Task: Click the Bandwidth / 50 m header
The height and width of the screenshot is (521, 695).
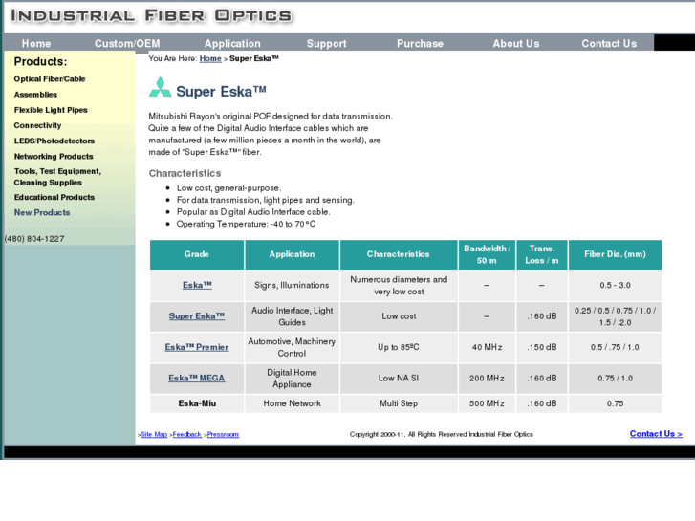Action: click(x=487, y=254)
